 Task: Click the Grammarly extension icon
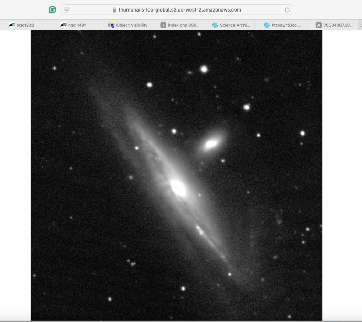click(52, 9)
